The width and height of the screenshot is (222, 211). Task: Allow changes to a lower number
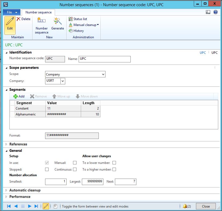coord(114,163)
